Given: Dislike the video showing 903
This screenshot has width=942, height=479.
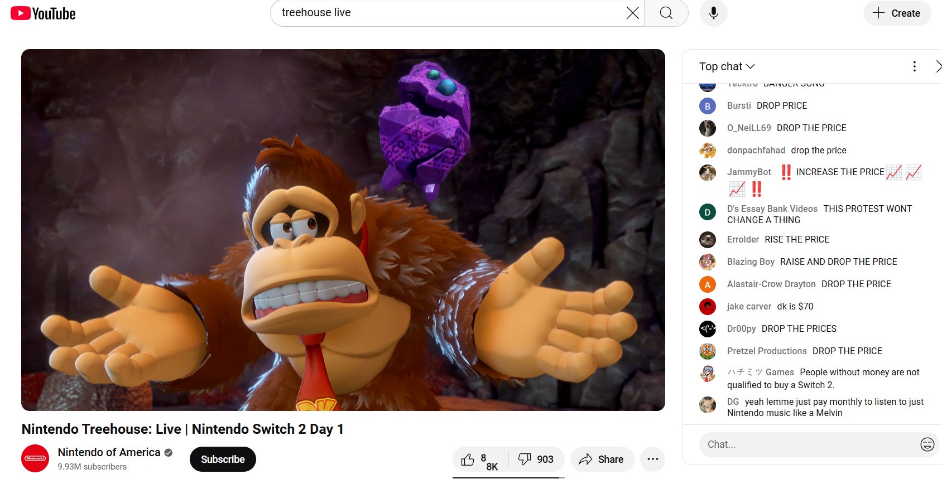Looking at the screenshot, I should pyautogui.click(x=536, y=459).
